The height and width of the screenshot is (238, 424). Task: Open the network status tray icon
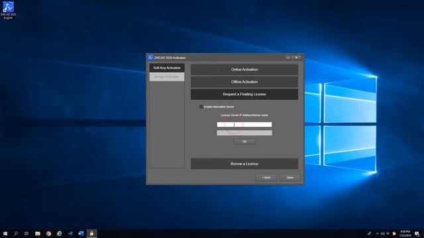click(x=388, y=233)
